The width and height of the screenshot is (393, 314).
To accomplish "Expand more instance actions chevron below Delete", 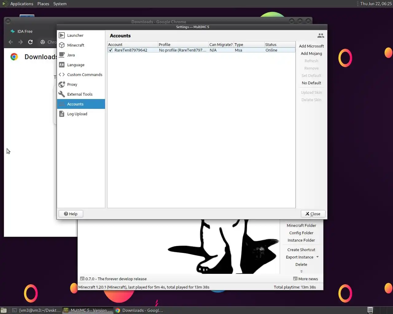I will (x=301, y=271).
